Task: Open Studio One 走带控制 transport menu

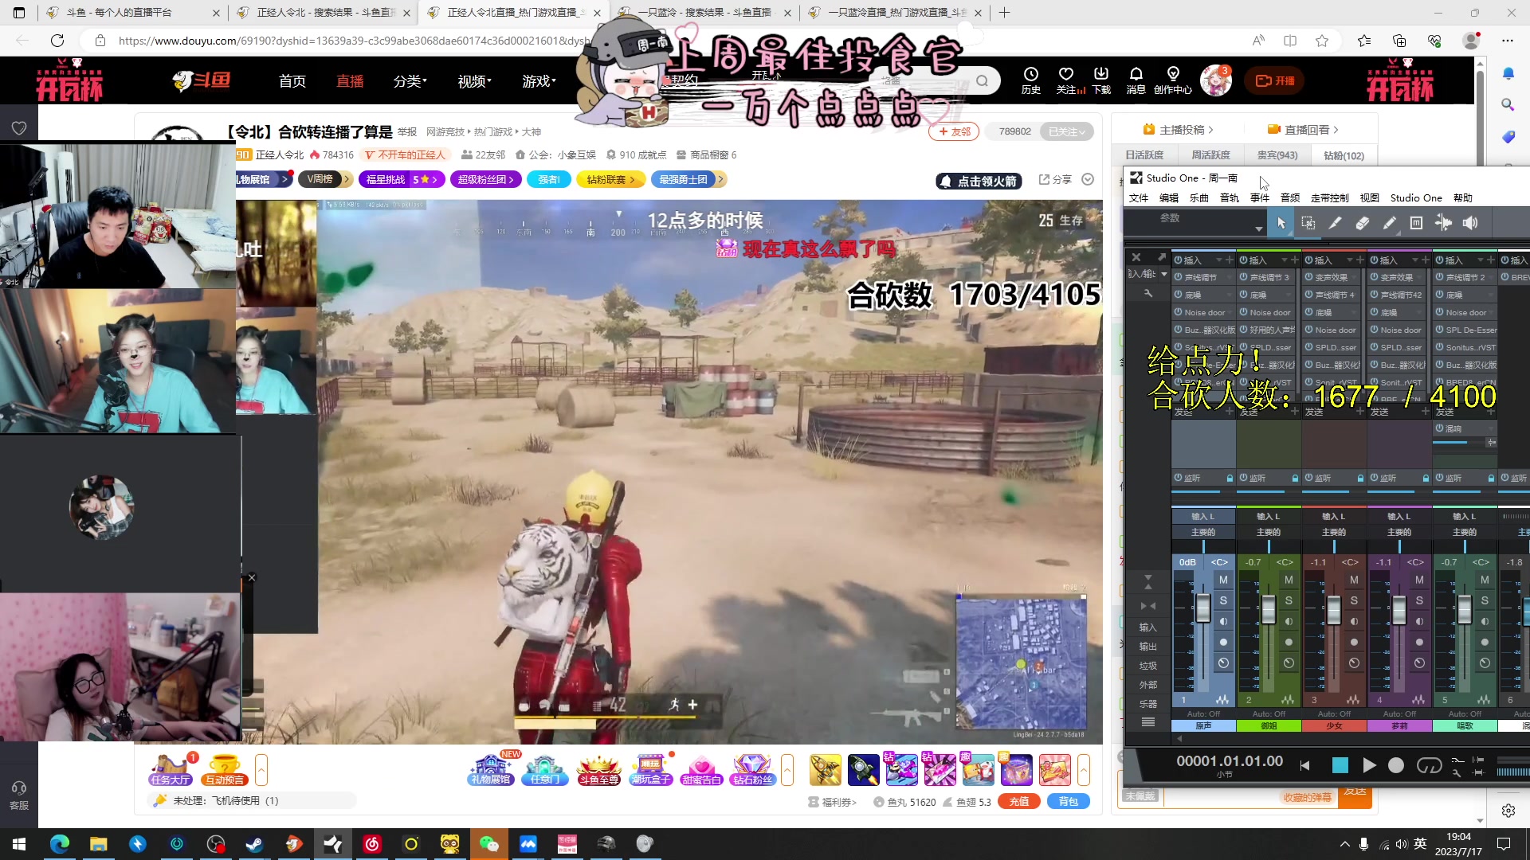Action: click(x=1330, y=198)
